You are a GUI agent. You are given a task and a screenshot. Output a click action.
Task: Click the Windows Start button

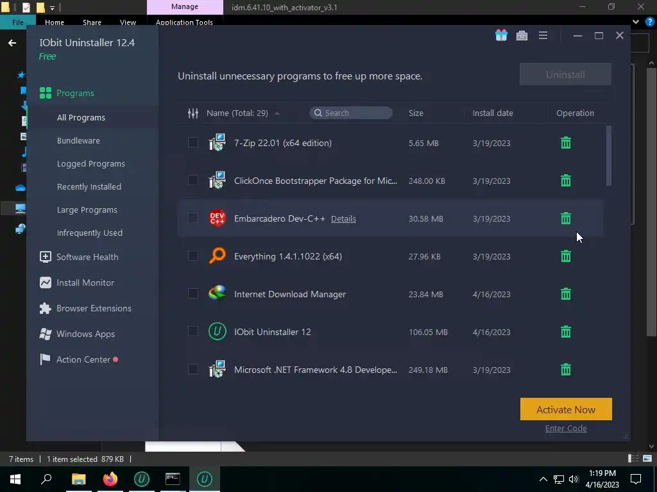tap(15, 479)
